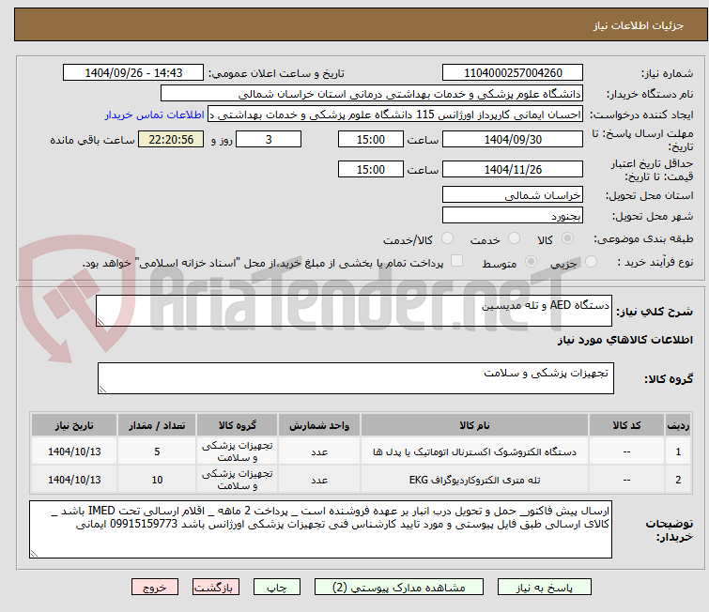Viewport: 709px width, 612px height.
Task: Select the کالا radio button
Action: pos(567,238)
